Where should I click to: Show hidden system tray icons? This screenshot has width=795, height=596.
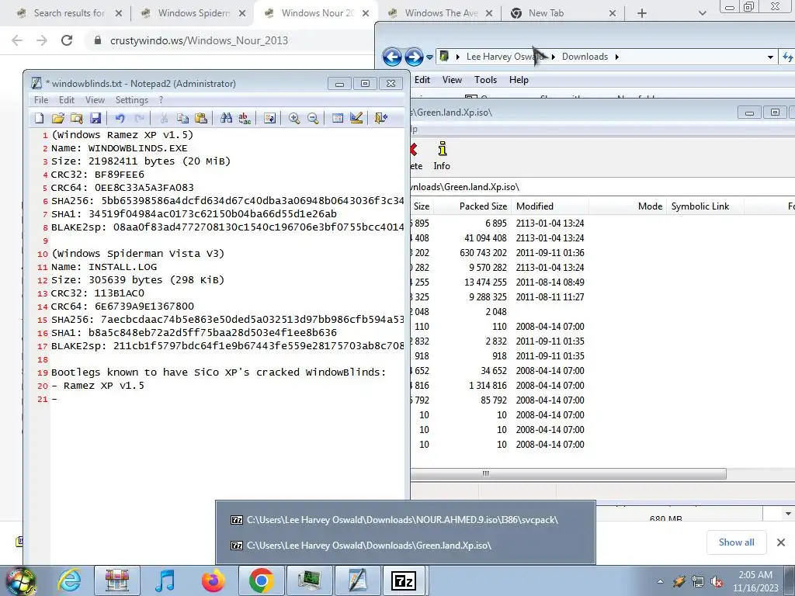(660, 582)
